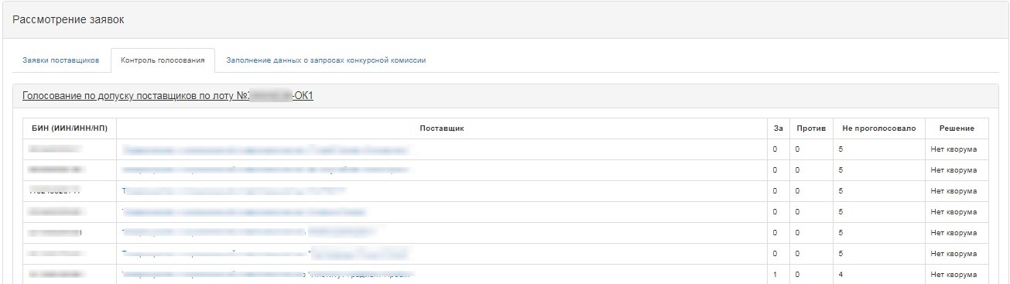Switch to Заполнение данных о запросах конкурсной комиссии tab
Viewport: 1010px width, 284px height.
click(x=325, y=60)
